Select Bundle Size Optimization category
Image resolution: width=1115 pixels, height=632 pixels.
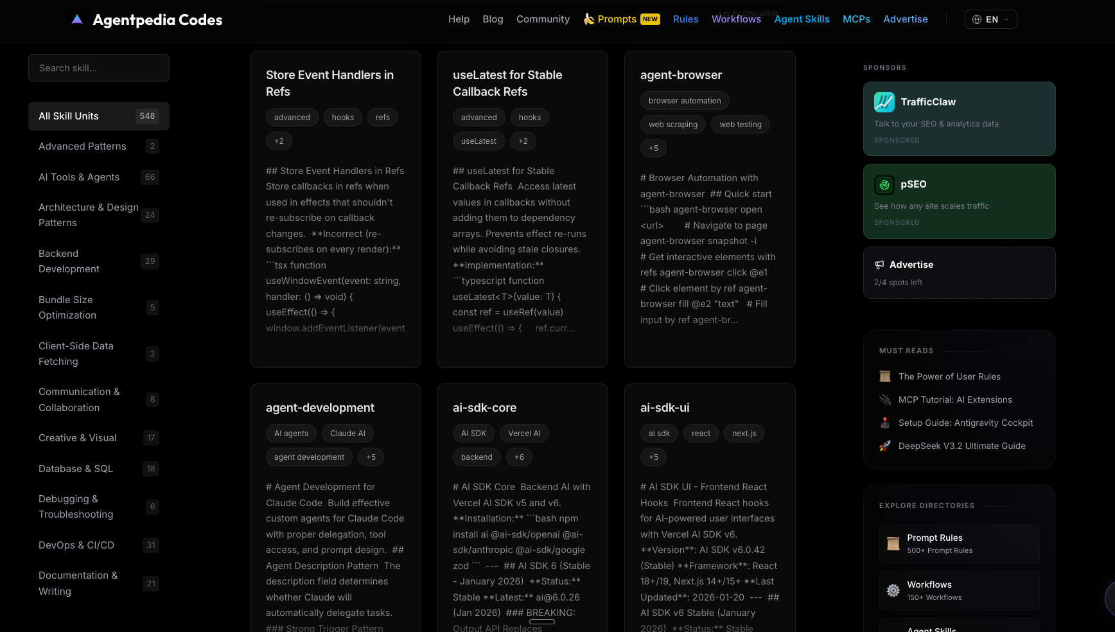click(x=99, y=308)
